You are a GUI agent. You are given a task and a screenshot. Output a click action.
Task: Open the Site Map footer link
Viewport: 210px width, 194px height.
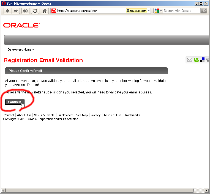point(82,115)
